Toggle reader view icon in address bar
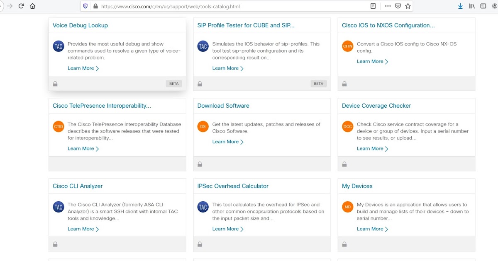Image resolution: width=498 pixels, height=261 pixels. click(x=373, y=6)
